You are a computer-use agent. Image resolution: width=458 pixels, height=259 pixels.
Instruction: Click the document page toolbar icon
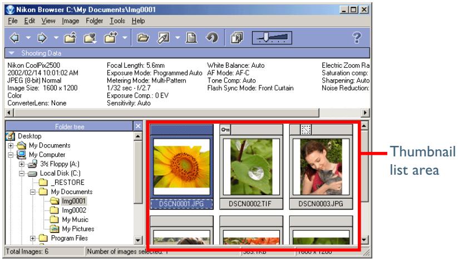coord(191,38)
